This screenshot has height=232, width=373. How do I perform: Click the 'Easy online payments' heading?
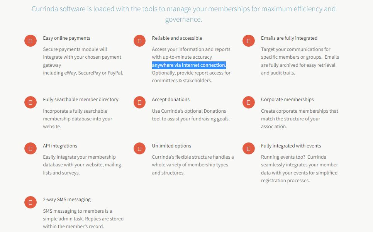(66, 38)
